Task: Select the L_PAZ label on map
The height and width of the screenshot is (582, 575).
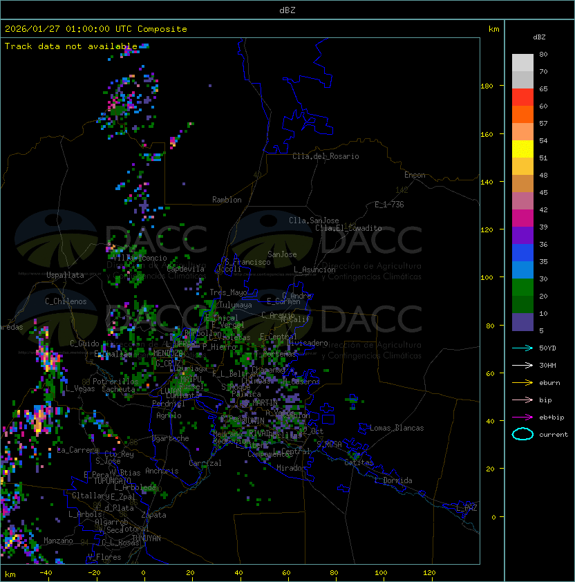Action: click(466, 508)
